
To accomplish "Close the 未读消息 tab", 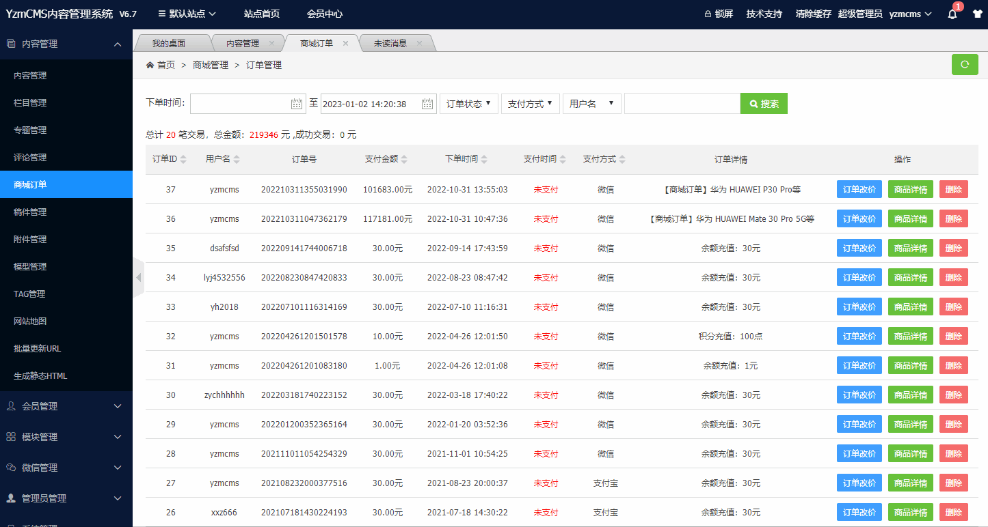I will point(419,43).
